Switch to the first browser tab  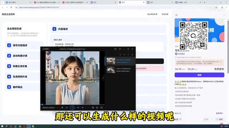click(18, 2)
